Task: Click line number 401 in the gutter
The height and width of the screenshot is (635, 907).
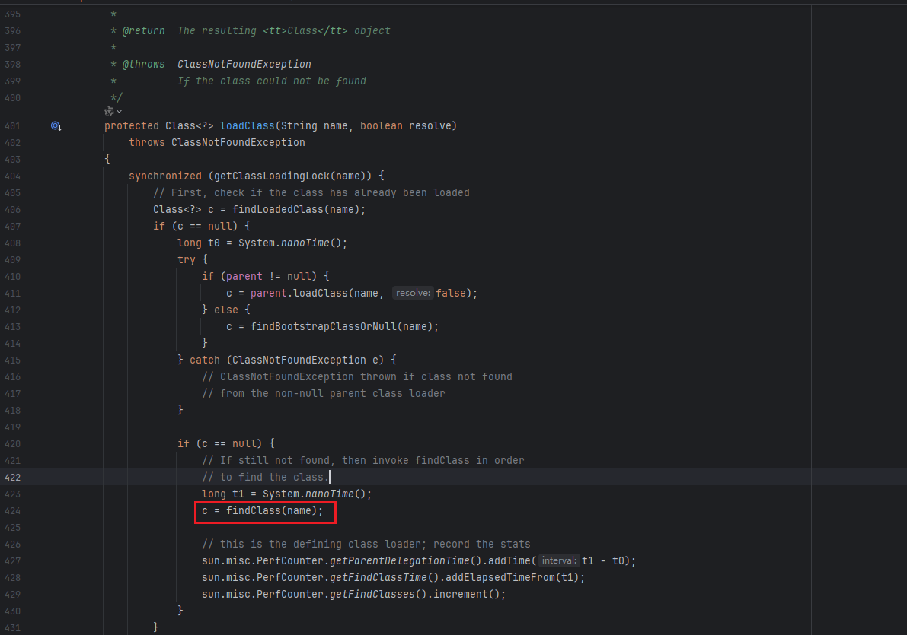Action: [12, 125]
